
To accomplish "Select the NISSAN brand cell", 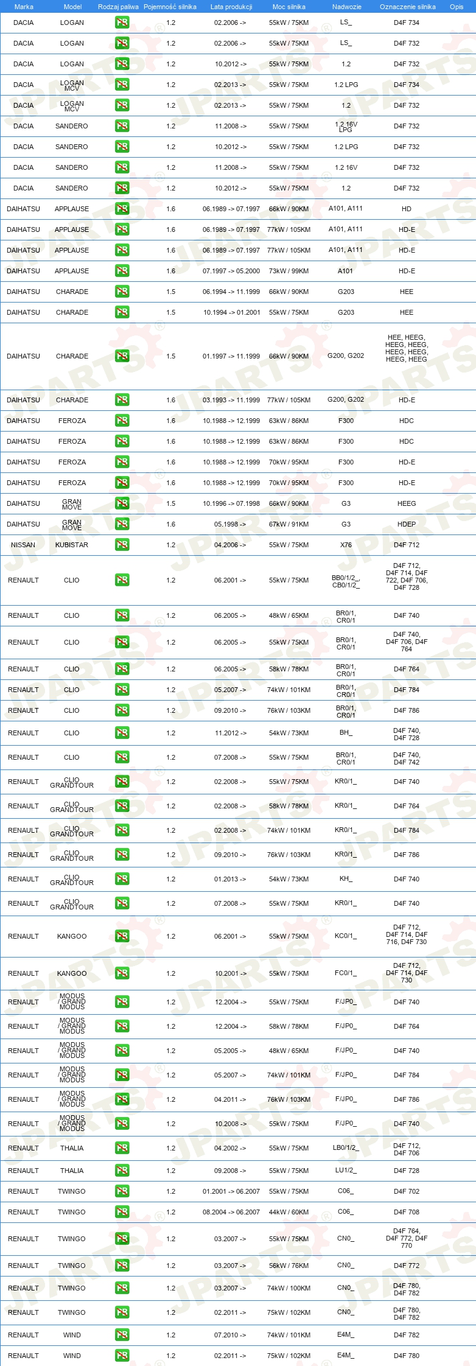I will coord(23,545).
